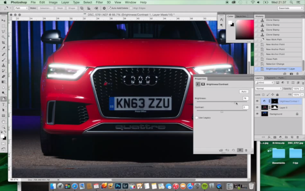Choose the Hand tool
The height and width of the screenshot is (191, 305).
3,122
